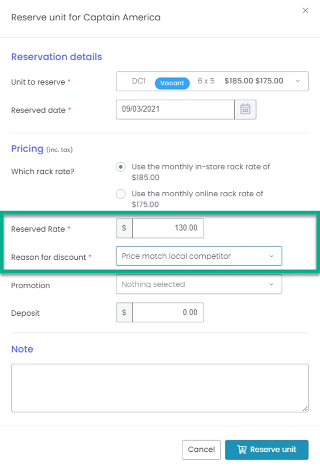The width and height of the screenshot is (320, 470).
Task: Click into the Deposit amount field
Action: pos(167,313)
